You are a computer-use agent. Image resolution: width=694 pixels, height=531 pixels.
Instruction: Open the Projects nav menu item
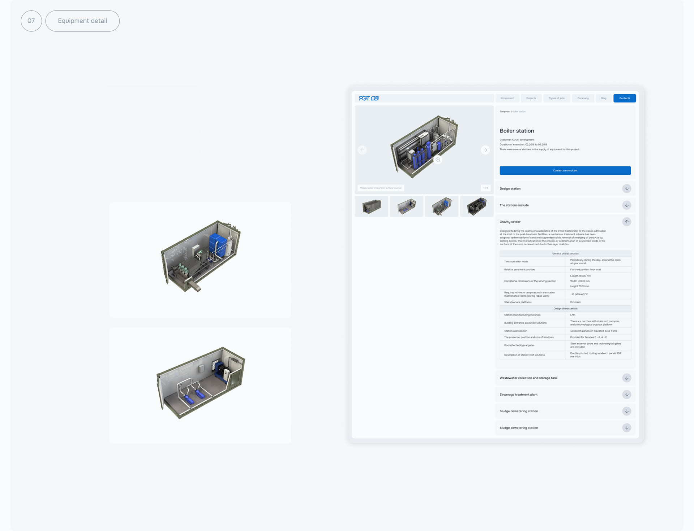point(531,98)
